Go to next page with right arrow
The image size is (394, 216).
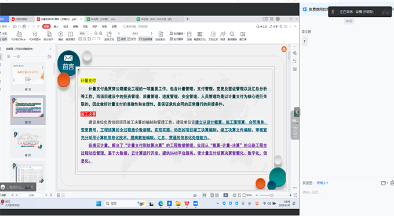[151, 33]
